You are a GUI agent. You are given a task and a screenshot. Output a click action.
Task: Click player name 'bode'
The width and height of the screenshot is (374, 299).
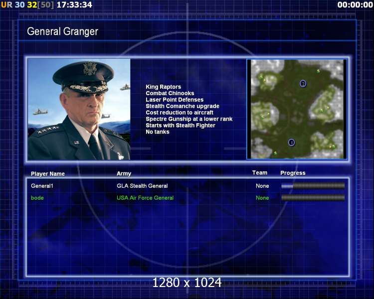point(37,198)
